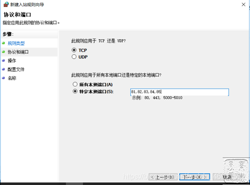The image size is (250, 185).
Task: Click the 取消 cancel button
Action: tap(228, 177)
